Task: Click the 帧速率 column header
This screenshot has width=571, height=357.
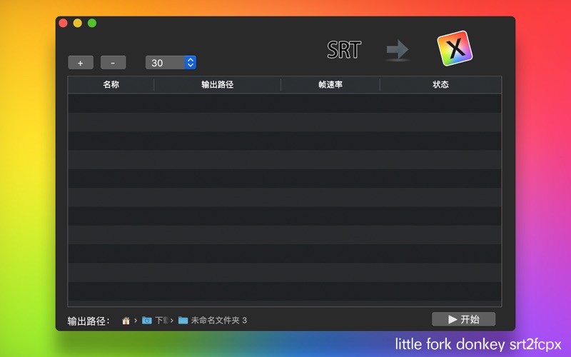Action: pyautogui.click(x=330, y=85)
